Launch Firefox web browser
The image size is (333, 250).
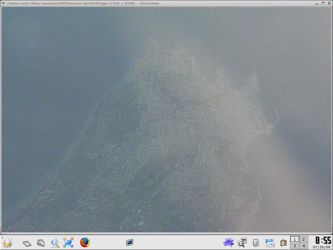[x=85, y=243]
